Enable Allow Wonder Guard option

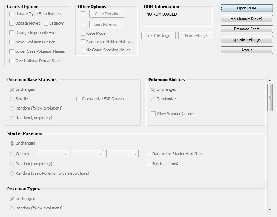pos(153,114)
